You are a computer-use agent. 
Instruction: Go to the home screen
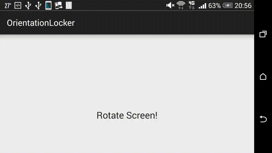point(263,76)
